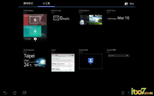Tap the Android back arrow icon
The image size is (154, 96).
point(5,93)
